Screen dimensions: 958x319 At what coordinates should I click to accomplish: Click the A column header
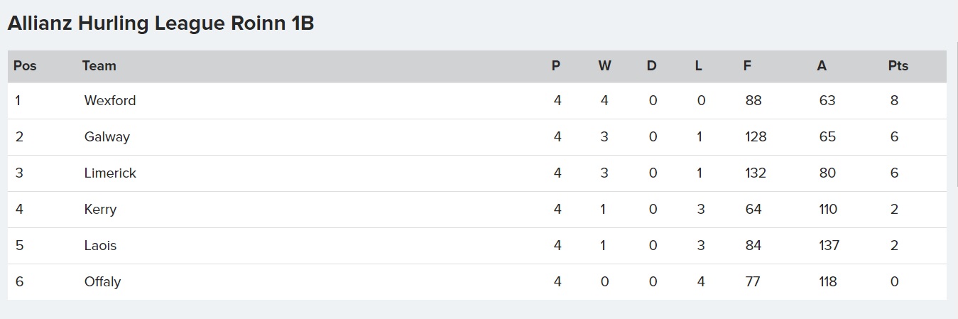[x=822, y=65]
